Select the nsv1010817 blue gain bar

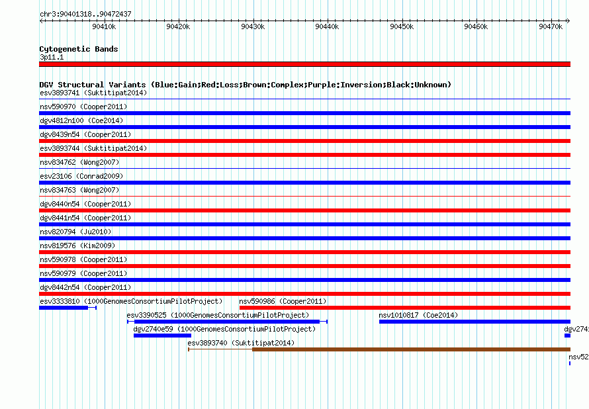[475, 322]
